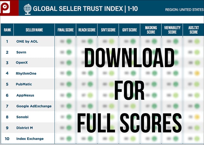
Task: Click the REGION: UNITED STATES label
Action: pyautogui.click(x=184, y=10)
